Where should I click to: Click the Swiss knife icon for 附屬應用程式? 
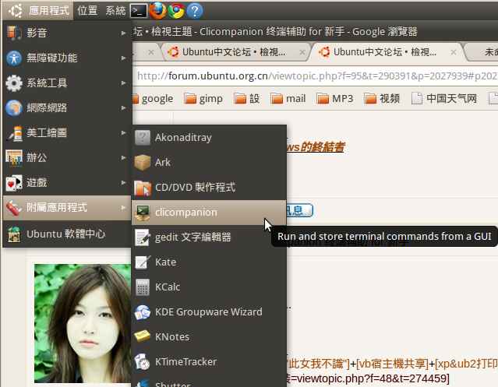[x=14, y=208]
